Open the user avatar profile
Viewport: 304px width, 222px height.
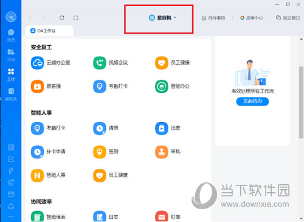click(11, 17)
